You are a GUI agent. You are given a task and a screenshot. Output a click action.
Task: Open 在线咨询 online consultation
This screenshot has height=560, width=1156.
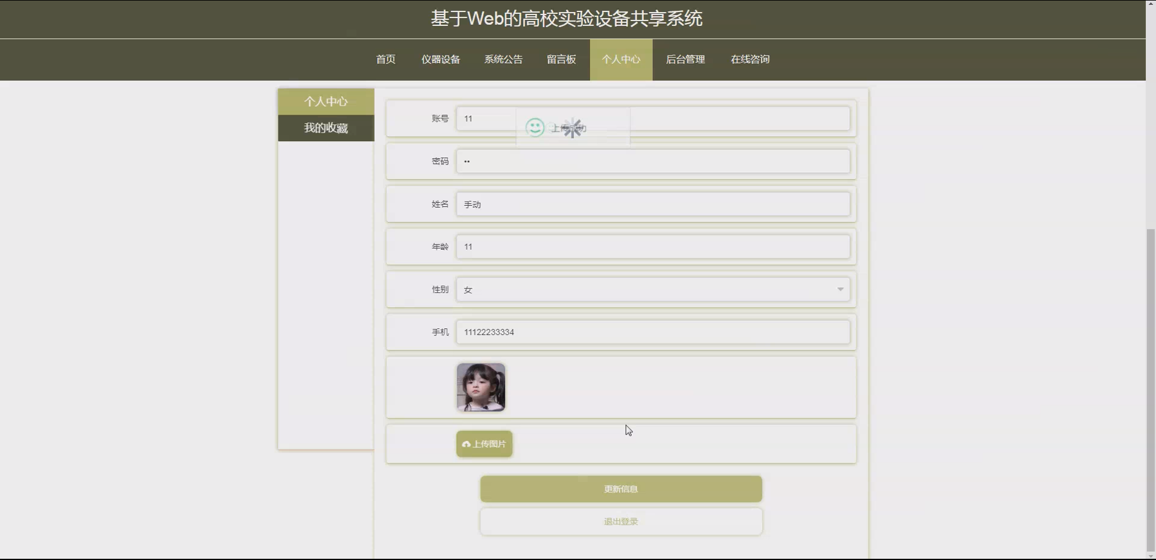[749, 59]
